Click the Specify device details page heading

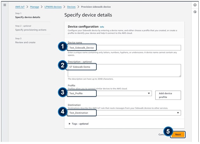(88, 15)
